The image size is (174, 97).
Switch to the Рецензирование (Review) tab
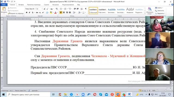(68, 5)
